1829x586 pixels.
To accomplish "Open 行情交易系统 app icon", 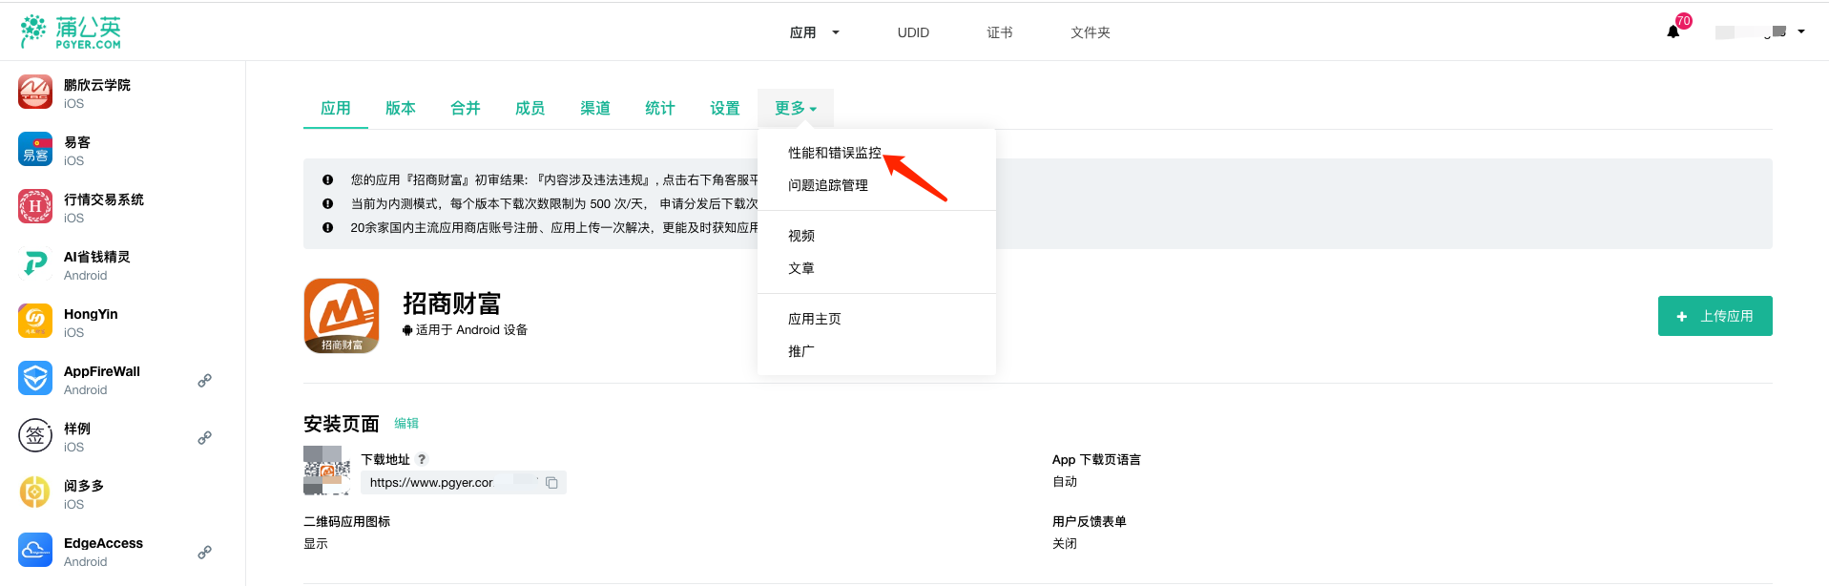I will [x=35, y=207].
